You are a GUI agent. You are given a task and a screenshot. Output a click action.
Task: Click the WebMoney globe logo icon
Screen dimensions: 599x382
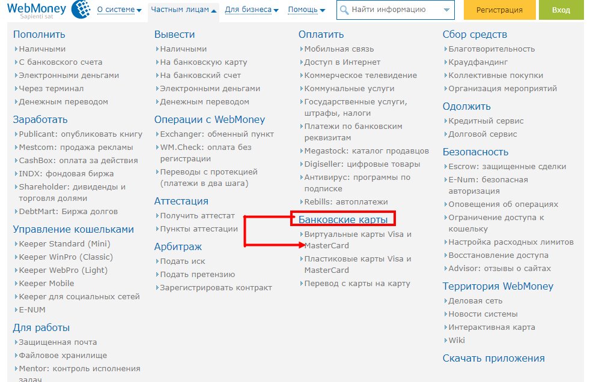(81, 9)
